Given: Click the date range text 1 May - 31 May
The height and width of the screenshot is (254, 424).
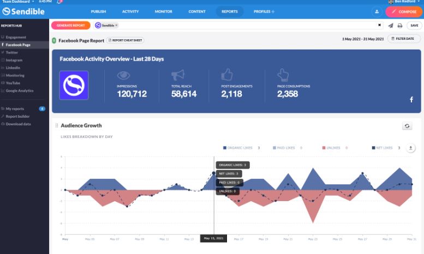Looking at the screenshot, I should (x=363, y=39).
